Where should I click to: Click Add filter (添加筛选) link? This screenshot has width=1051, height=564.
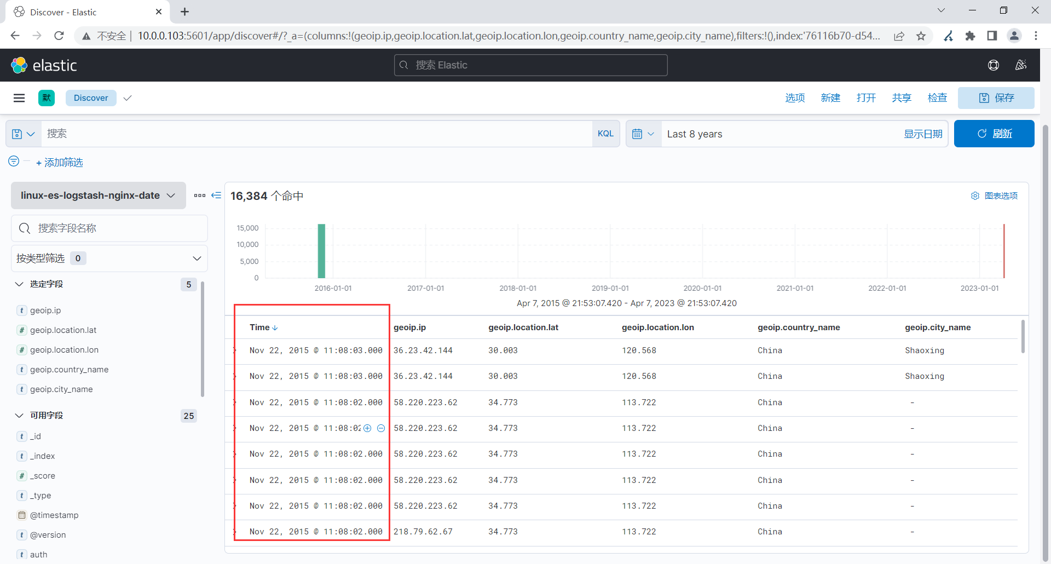[60, 163]
